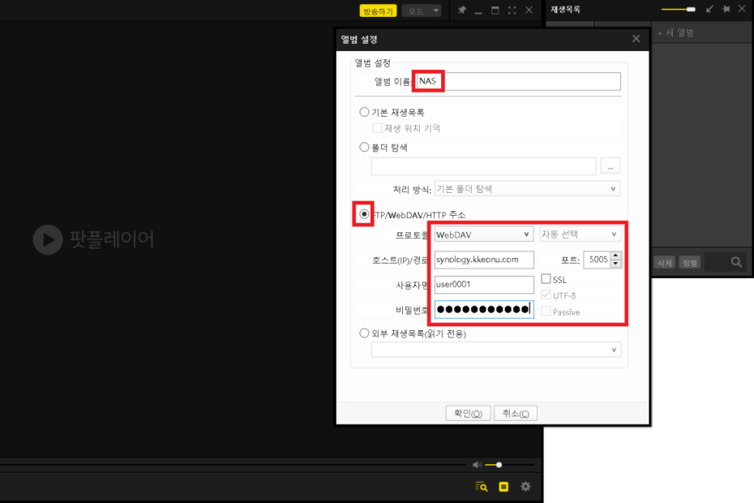Click the 모드 menu on the titlebar

click(420, 11)
